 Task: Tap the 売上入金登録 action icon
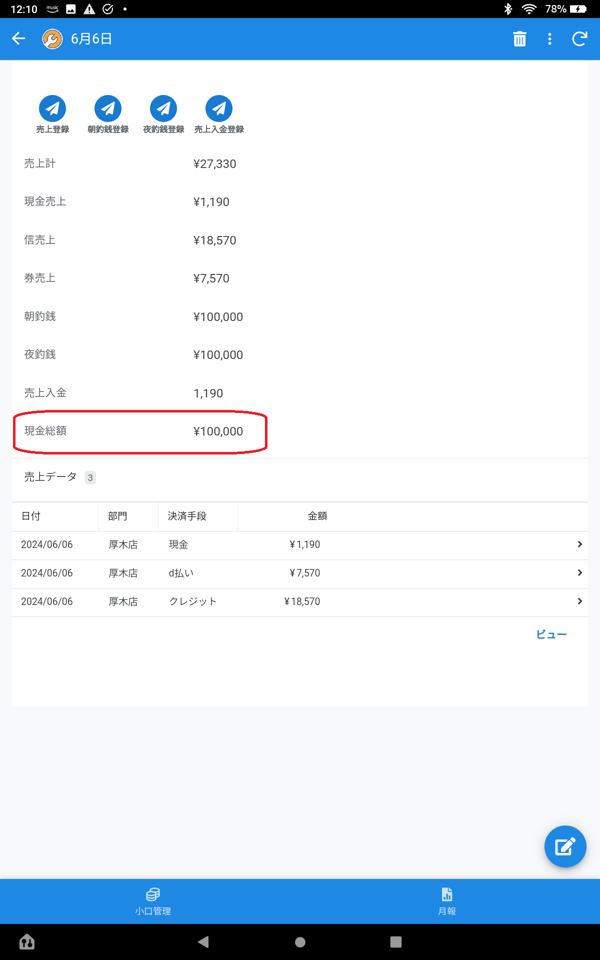tap(219, 108)
